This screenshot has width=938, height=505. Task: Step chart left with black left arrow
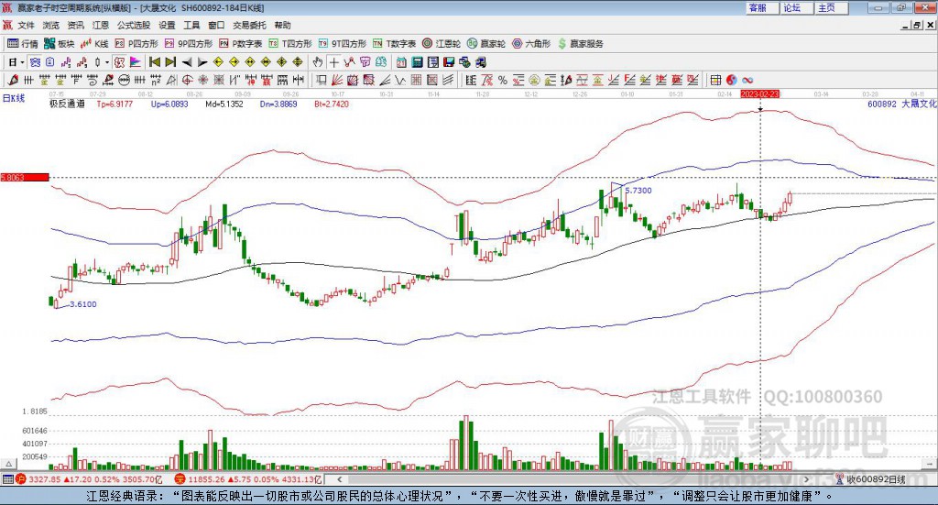tap(187, 62)
